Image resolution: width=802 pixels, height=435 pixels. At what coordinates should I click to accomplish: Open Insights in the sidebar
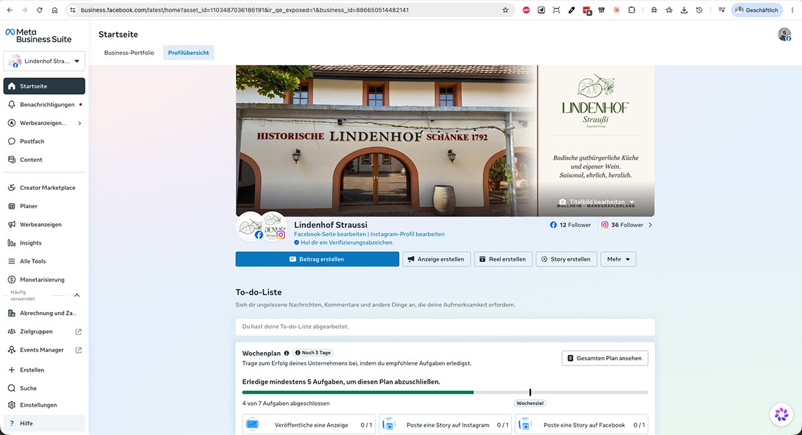pyautogui.click(x=44, y=243)
